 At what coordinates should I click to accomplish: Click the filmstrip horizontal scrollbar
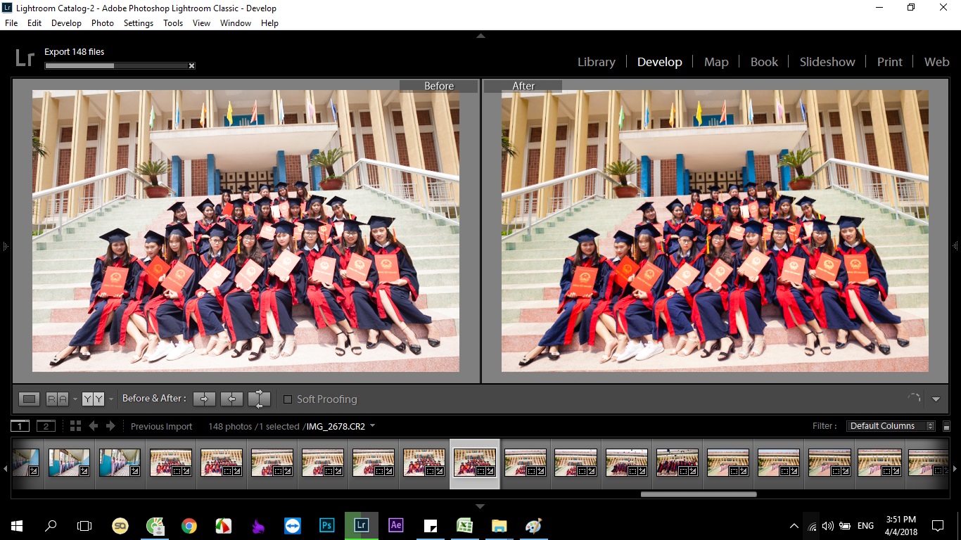pyautogui.click(x=699, y=494)
